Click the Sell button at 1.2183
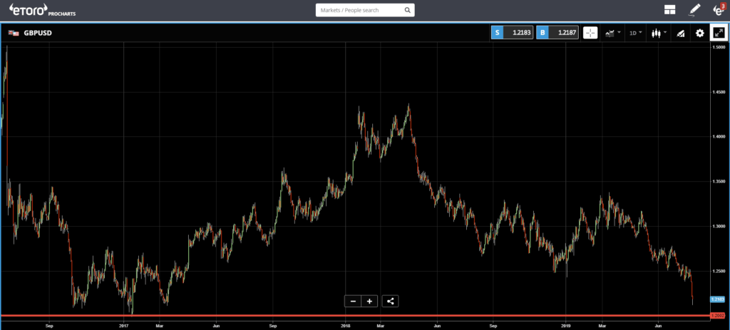The width and height of the screenshot is (730, 330). (x=512, y=33)
